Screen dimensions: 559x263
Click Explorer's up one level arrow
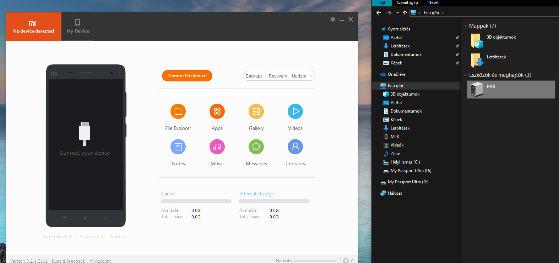(x=405, y=13)
